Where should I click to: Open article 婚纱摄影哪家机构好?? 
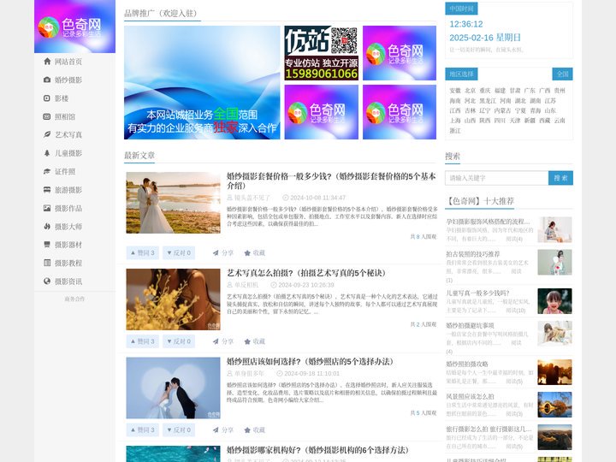317,450
